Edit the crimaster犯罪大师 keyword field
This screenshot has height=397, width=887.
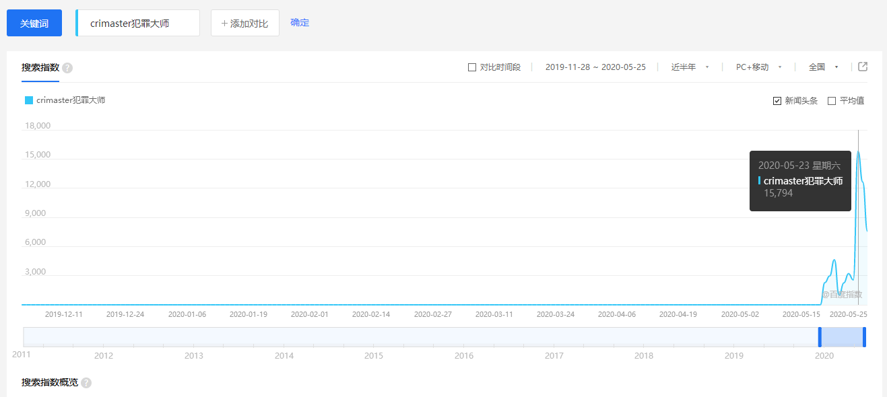[138, 23]
